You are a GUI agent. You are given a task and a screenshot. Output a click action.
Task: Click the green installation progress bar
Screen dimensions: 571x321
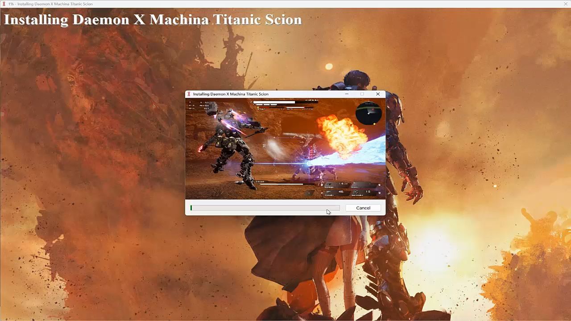[x=265, y=208]
